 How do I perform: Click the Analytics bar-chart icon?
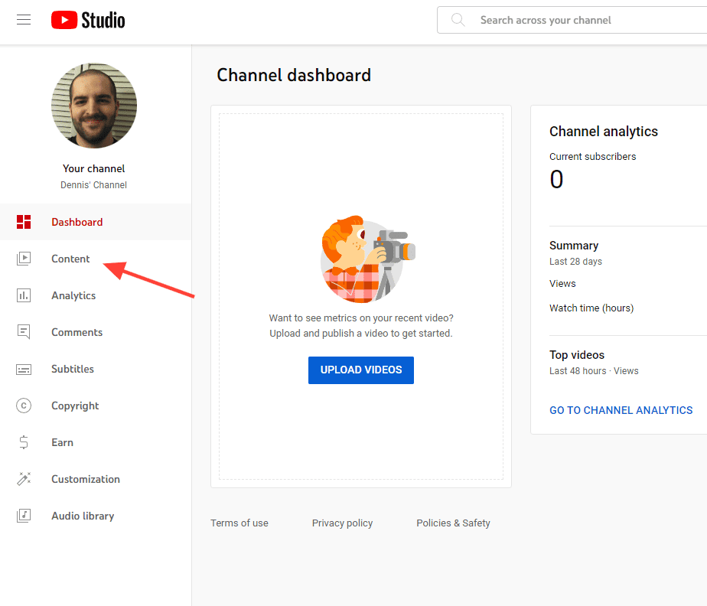(x=24, y=295)
